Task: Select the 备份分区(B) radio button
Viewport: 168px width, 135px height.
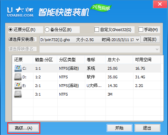Action: [47, 30]
